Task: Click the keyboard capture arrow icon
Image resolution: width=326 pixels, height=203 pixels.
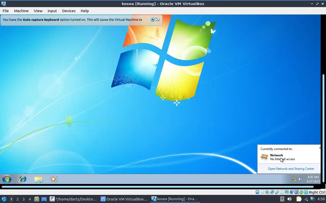Action: point(306,192)
